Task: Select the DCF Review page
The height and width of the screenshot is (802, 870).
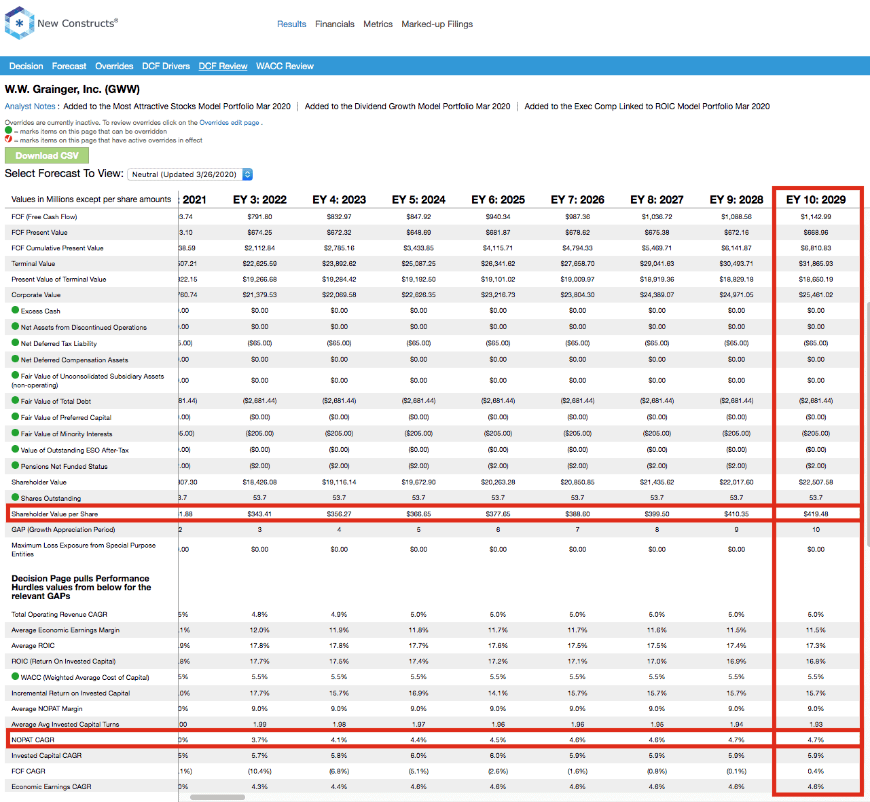Action: 223,66
